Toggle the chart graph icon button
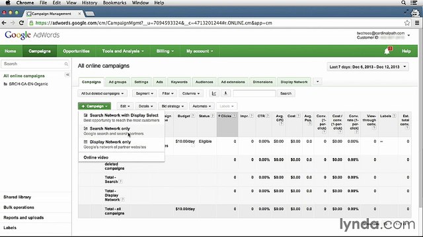 [x=214, y=93]
